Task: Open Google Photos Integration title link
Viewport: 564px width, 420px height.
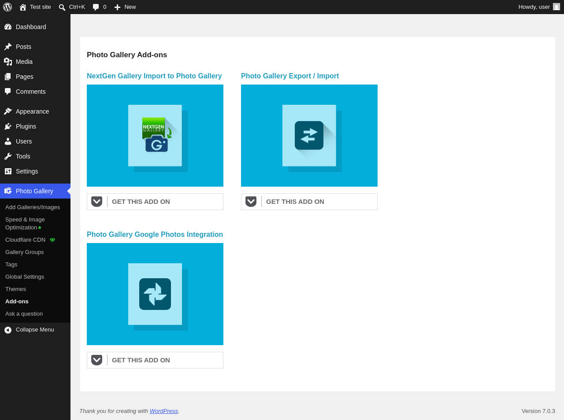Action: pyautogui.click(x=155, y=234)
